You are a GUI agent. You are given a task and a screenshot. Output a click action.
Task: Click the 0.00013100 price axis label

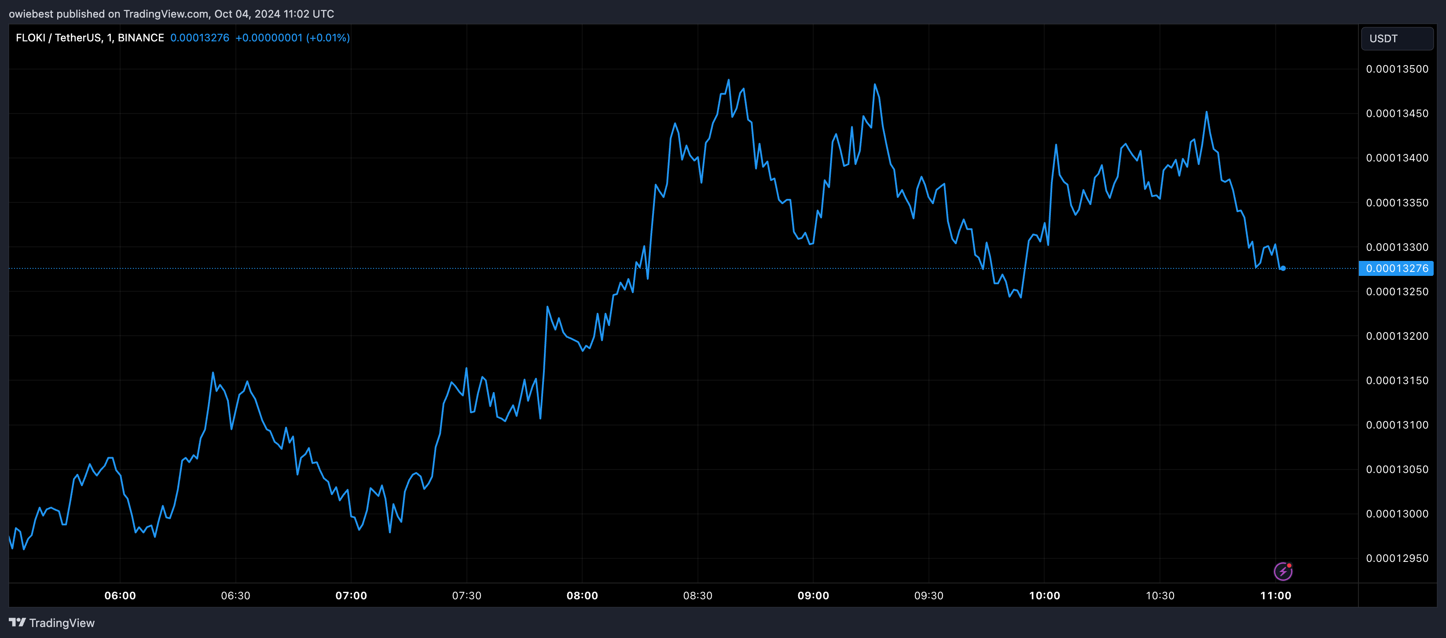coord(1397,425)
